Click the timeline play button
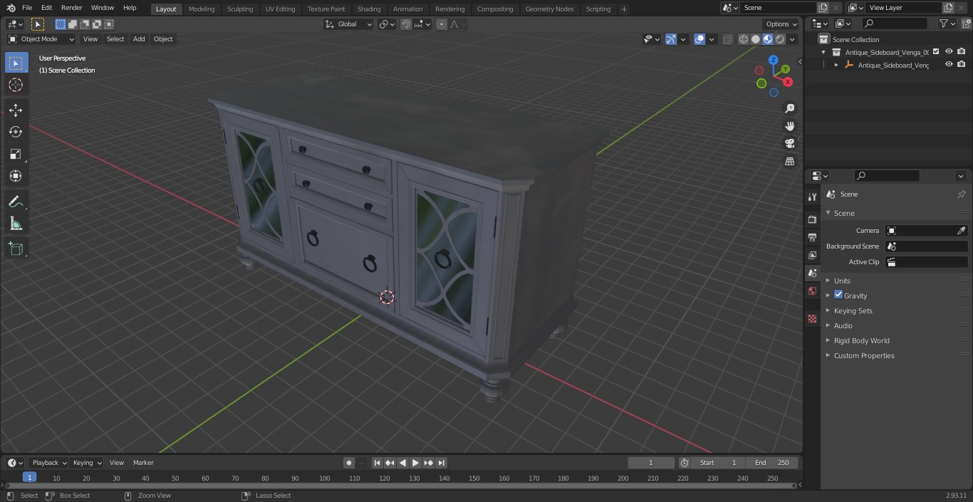Viewport: 973px width, 502px height. click(415, 463)
